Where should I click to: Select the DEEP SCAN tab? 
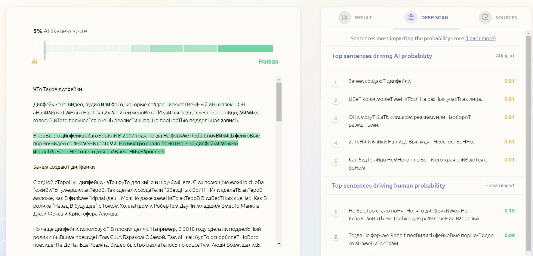(435, 18)
